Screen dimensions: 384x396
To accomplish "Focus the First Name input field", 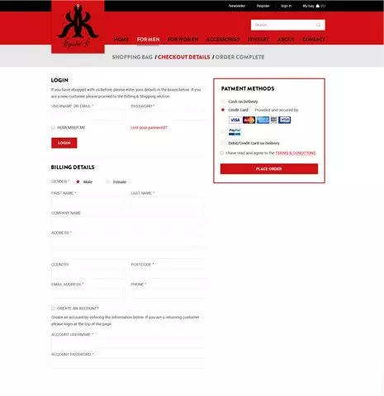I will click(x=88, y=203).
